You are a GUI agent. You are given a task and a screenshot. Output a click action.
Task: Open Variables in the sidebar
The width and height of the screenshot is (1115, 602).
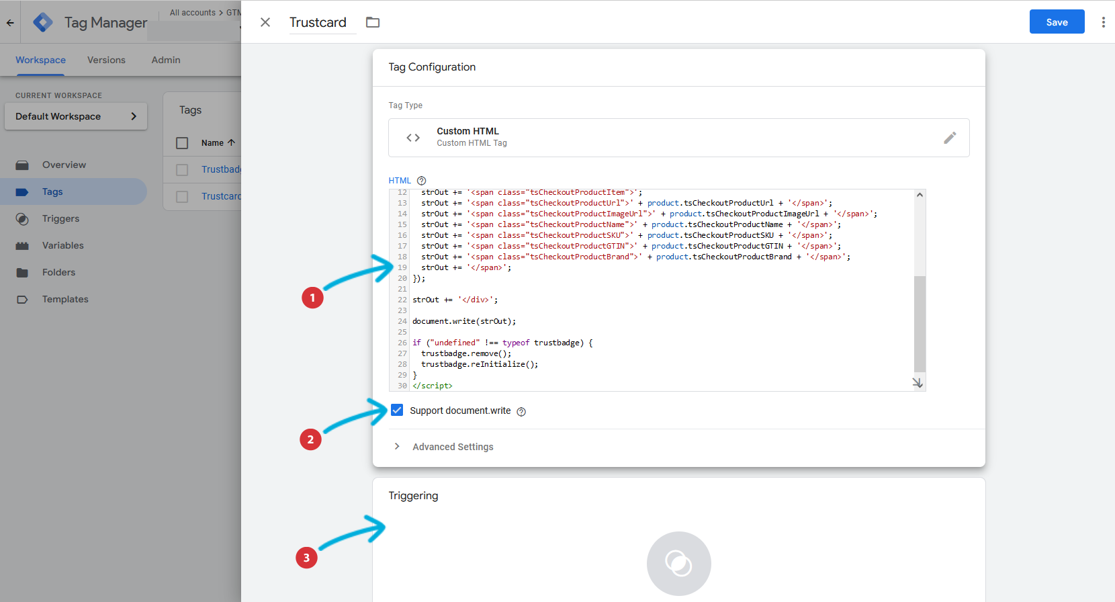coord(63,245)
